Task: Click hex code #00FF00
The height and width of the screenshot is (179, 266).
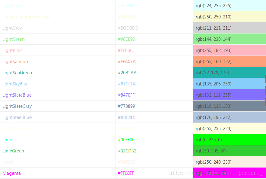Action: coord(126,140)
